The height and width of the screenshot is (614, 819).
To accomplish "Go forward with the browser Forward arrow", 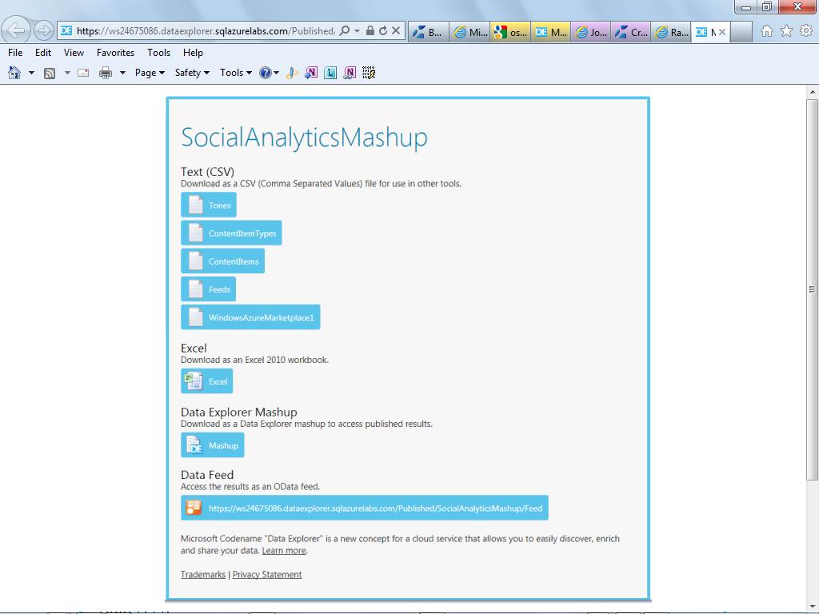I will pyautogui.click(x=44, y=30).
